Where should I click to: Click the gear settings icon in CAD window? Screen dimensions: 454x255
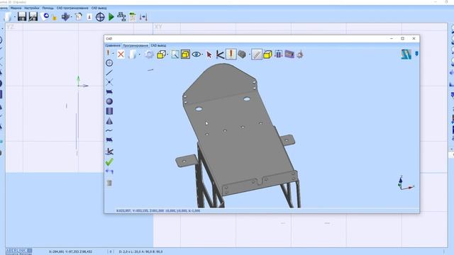tap(150, 55)
